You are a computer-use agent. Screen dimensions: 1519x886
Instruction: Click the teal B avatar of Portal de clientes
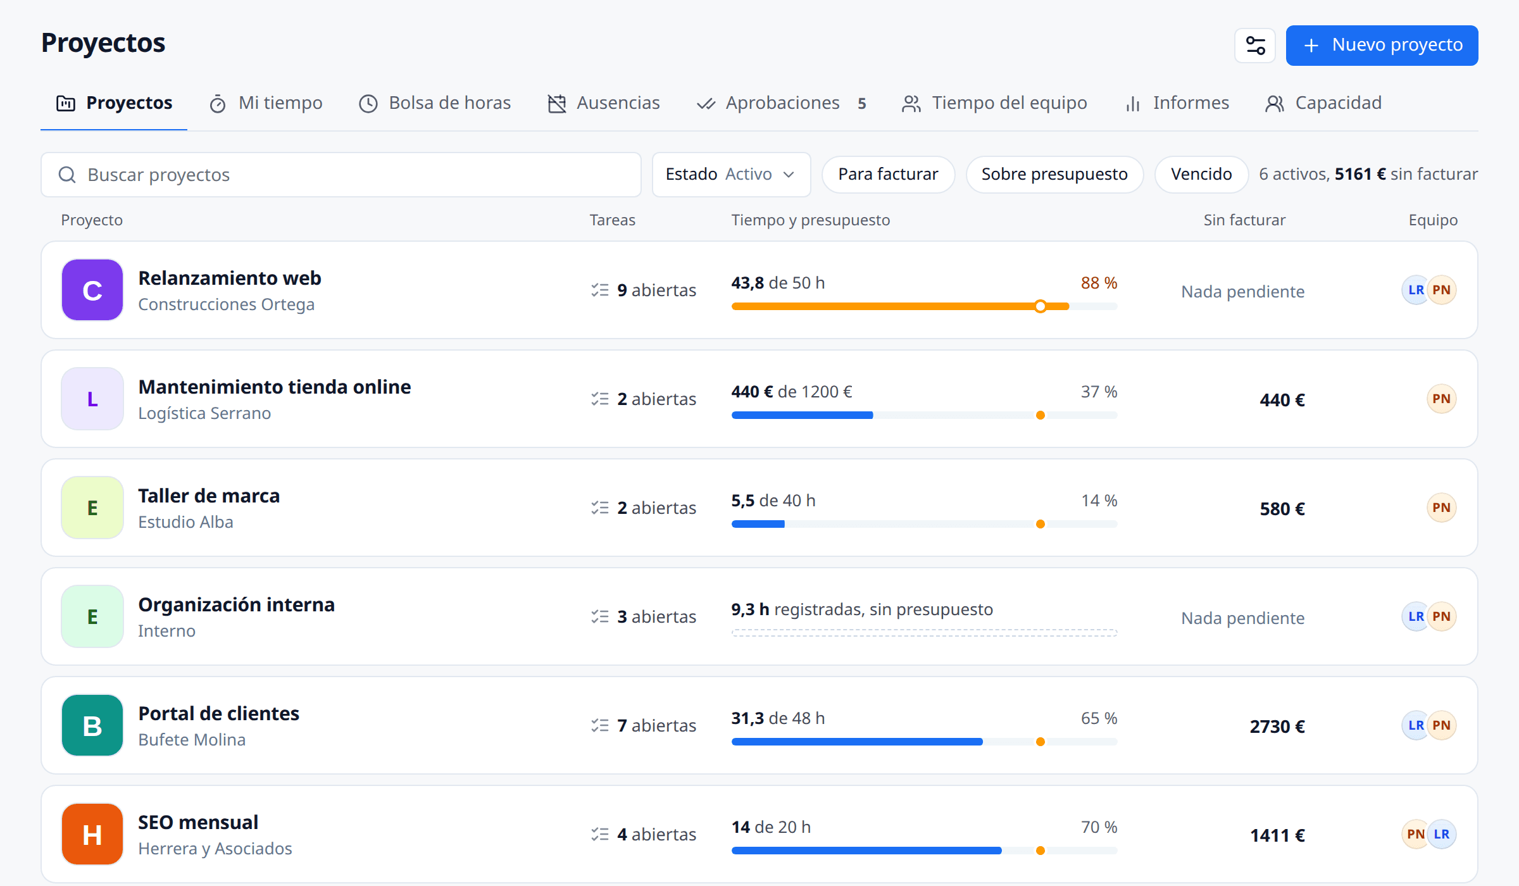[x=92, y=725]
